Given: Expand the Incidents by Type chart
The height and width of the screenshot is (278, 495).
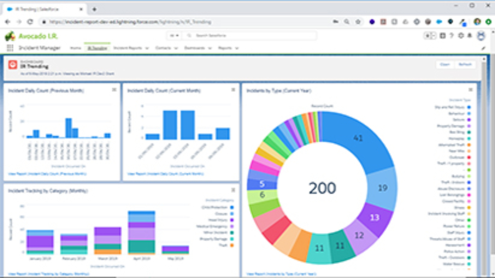Looking at the screenshot, I should tap(470, 90).
